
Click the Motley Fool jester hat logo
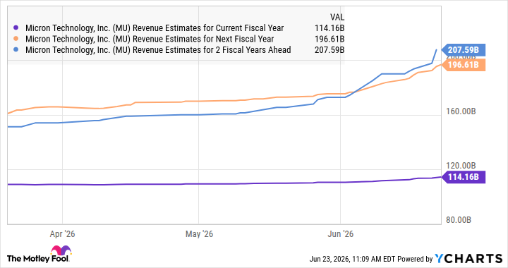tap(61, 250)
